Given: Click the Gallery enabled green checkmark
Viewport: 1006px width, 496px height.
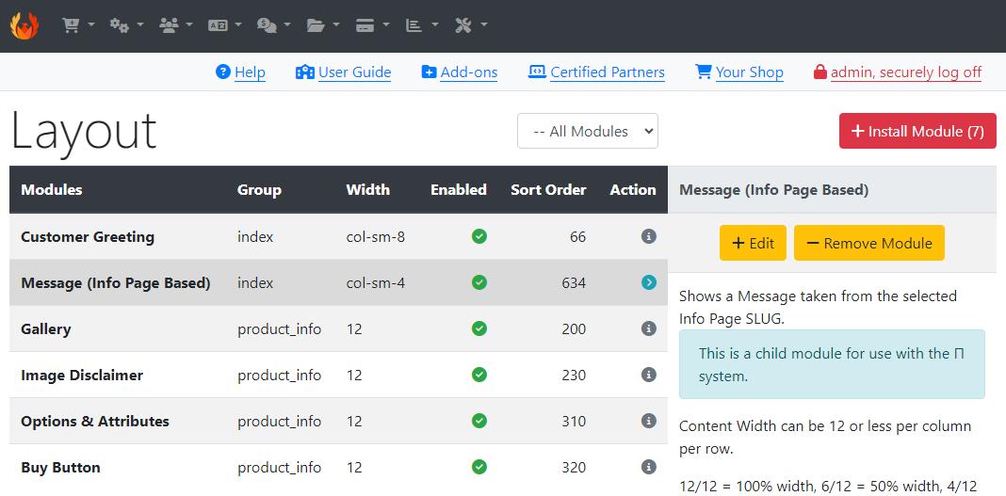Looking at the screenshot, I should click(479, 328).
